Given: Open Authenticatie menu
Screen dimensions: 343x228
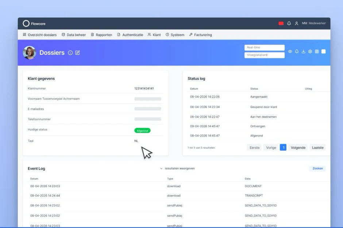Looking at the screenshot, I should click(130, 35).
